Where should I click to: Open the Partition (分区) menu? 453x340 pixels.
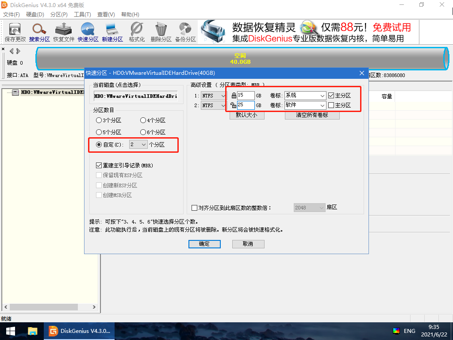59,15
